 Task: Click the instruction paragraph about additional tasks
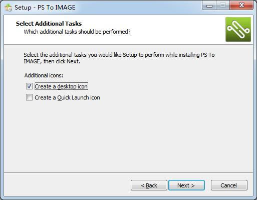pyautogui.click(x=119, y=58)
